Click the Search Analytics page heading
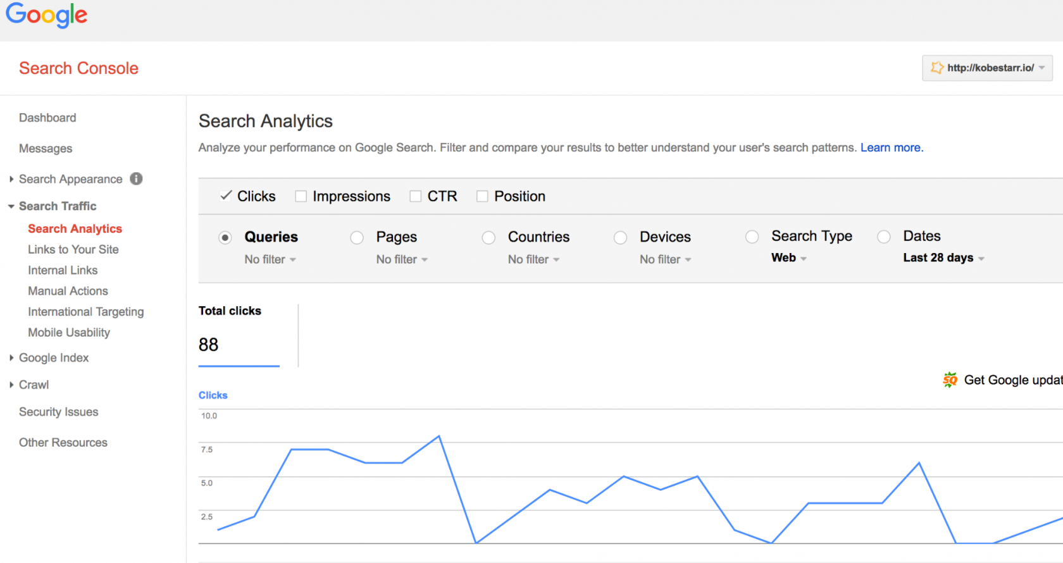The height and width of the screenshot is (563, 1063). [266, 121]
